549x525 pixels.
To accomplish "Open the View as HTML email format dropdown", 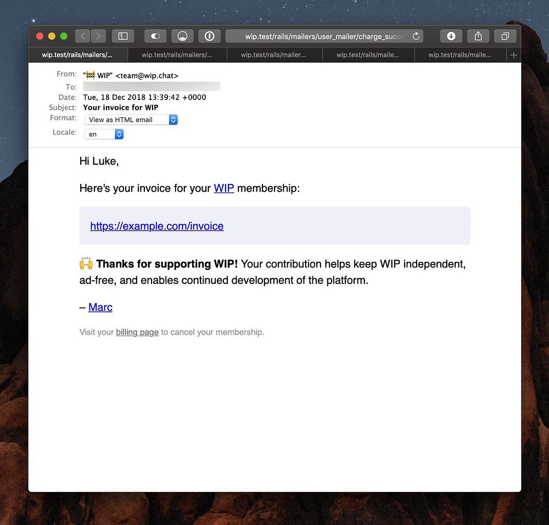I will tap(131, 120).
